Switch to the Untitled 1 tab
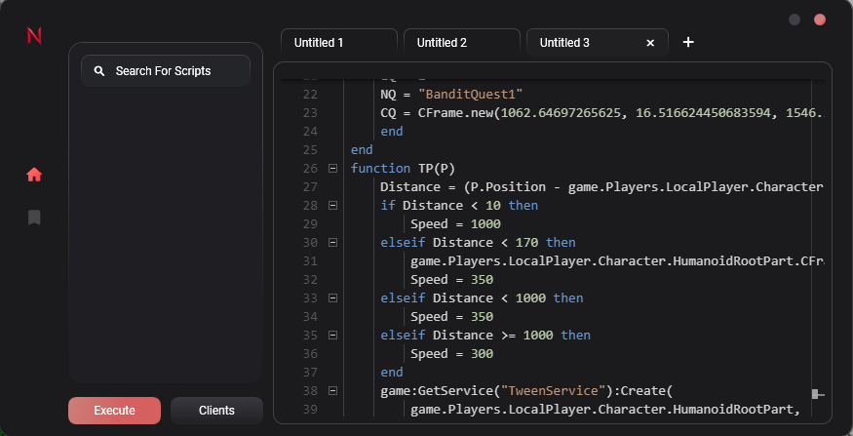This screenshot has height=436, width=853. pyautogui.click(x=339, y=43)
